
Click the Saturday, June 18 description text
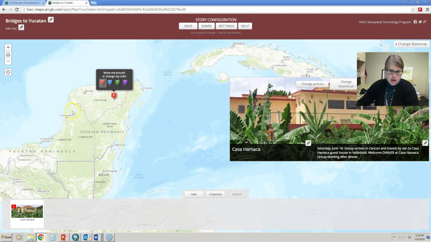click(x=368, y=153)
